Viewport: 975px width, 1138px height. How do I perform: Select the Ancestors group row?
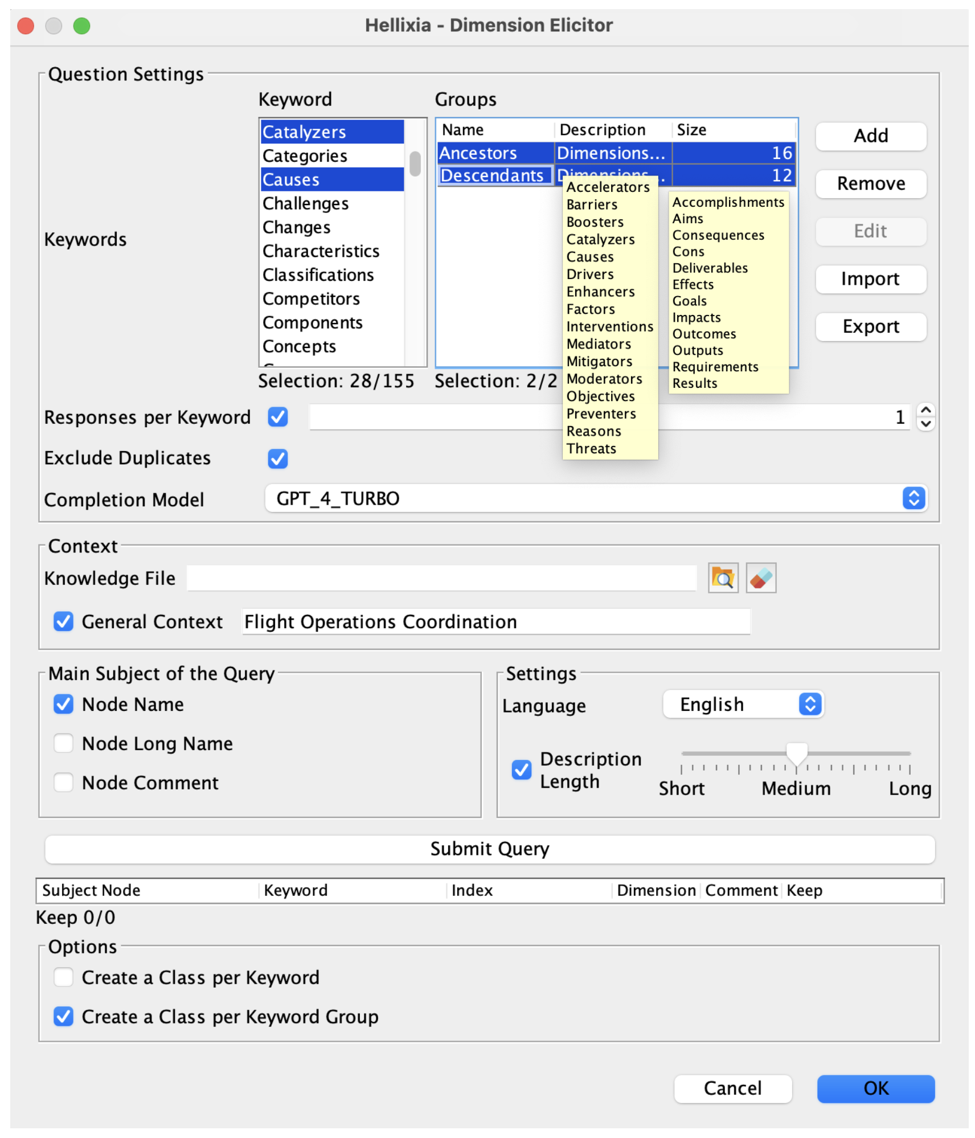(616, 153)
